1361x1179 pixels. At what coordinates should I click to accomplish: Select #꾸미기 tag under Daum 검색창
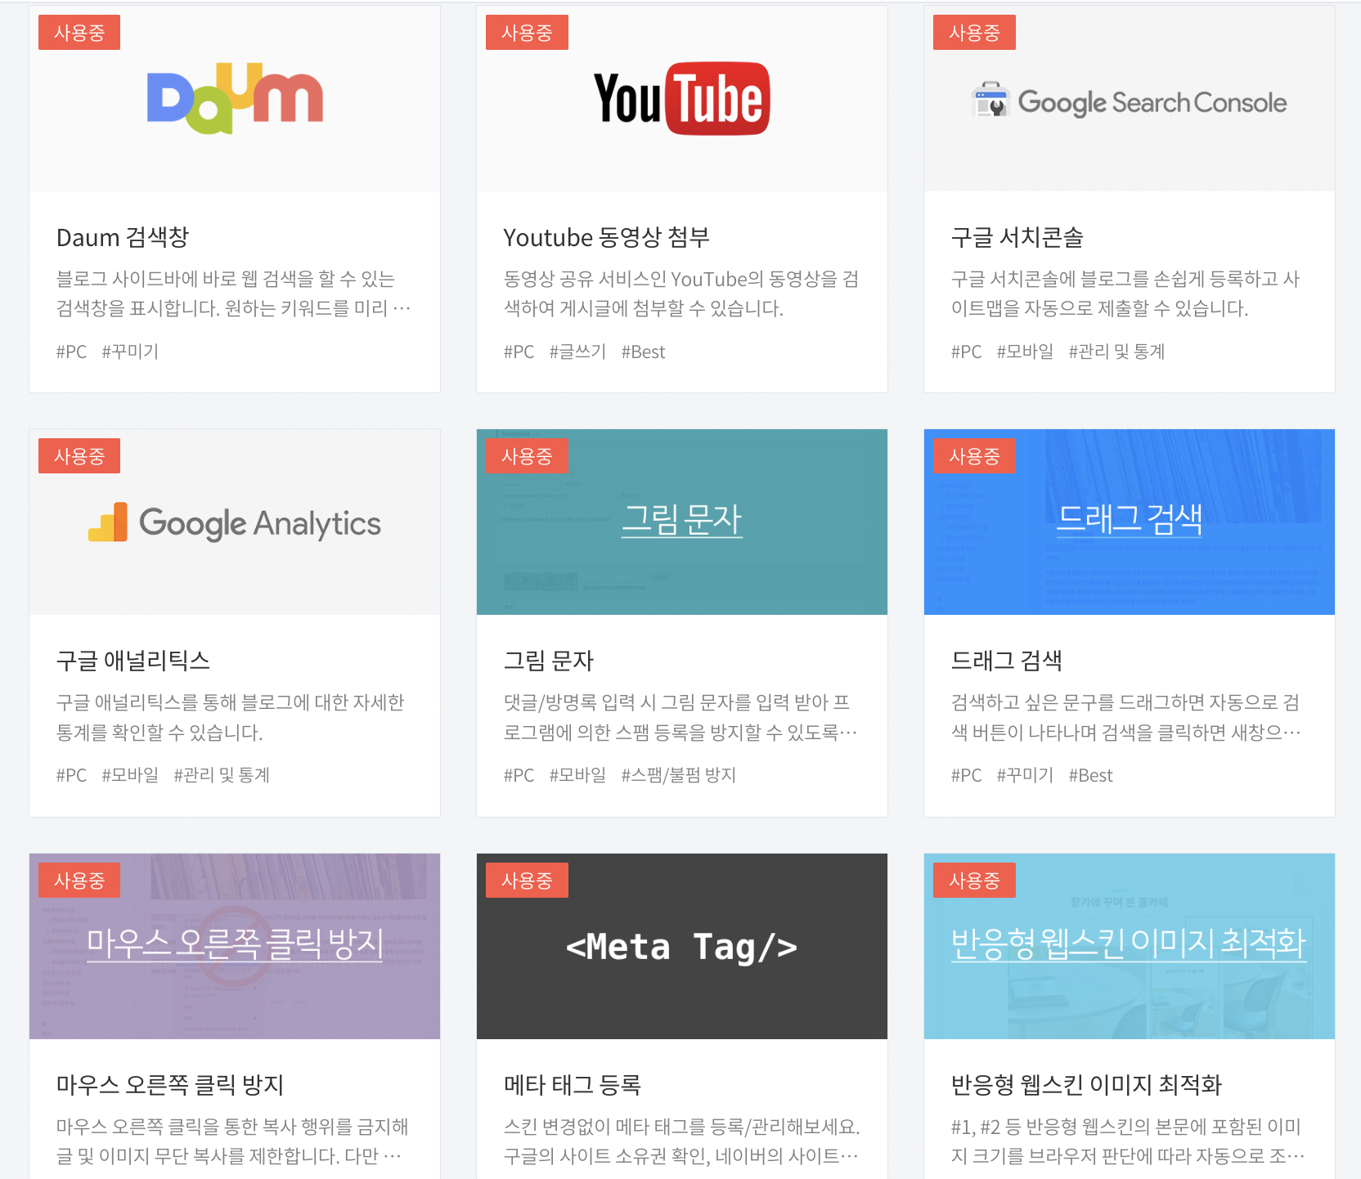tap(130, 352)
